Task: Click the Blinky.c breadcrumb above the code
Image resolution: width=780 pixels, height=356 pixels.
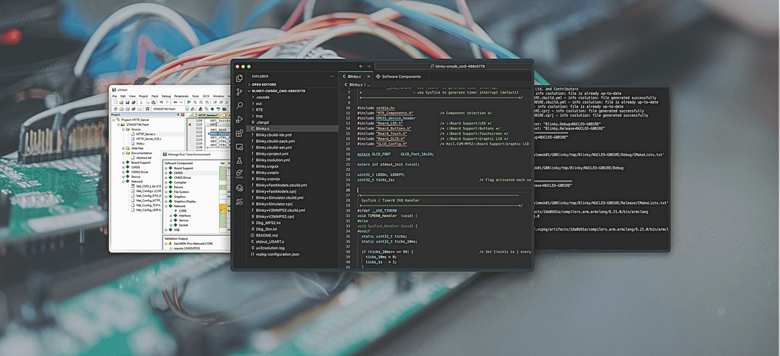Action: (x=356, y=84)
